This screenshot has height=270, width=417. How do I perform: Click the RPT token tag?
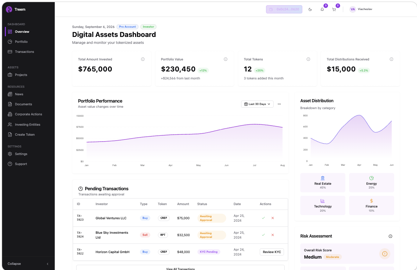point(162,235)
